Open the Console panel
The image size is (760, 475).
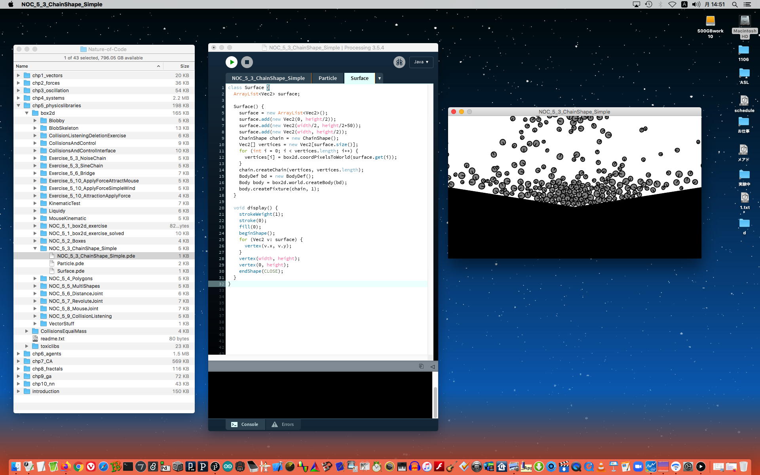point(245,424)
